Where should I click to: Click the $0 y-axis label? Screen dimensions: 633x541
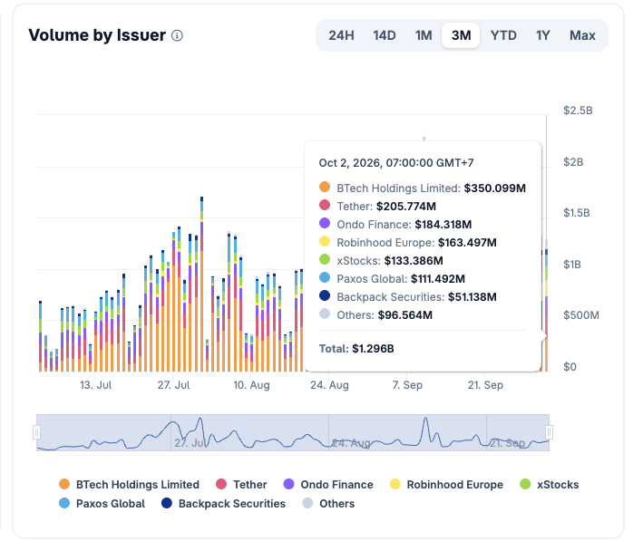coord(570,367)
